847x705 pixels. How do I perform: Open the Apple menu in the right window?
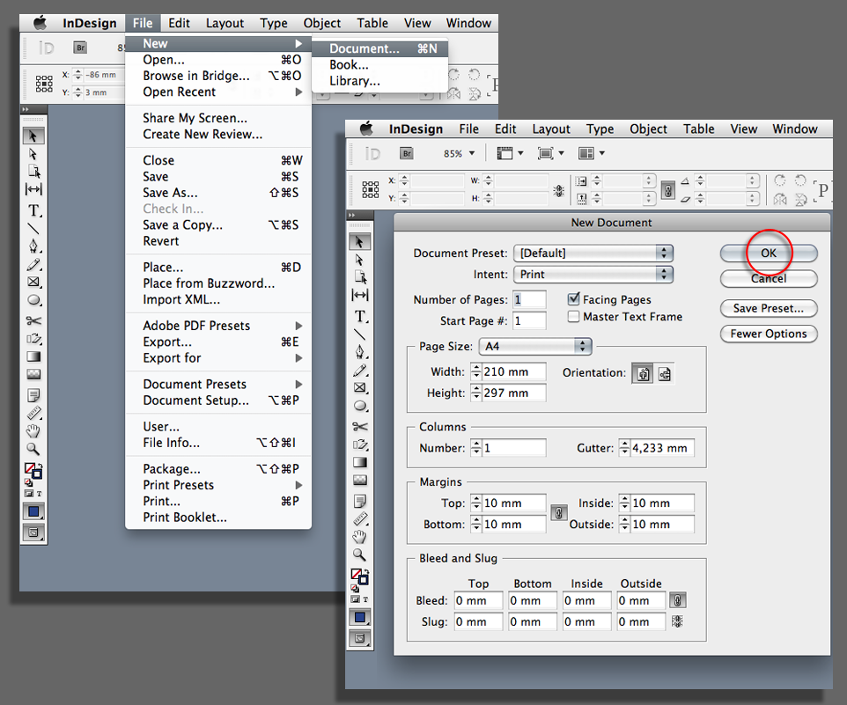[367, 129]
